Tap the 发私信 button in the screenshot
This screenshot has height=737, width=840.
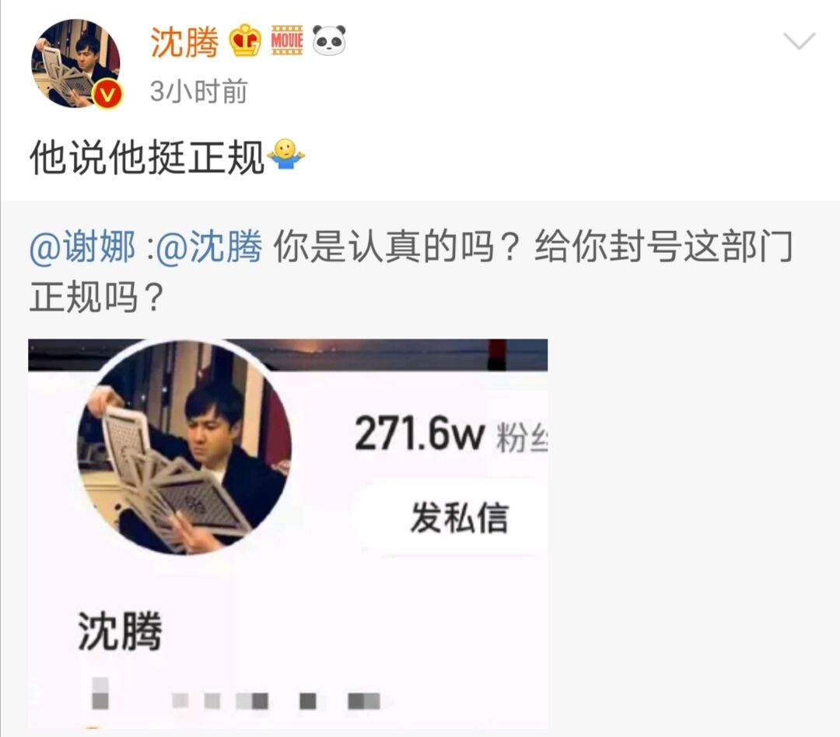coord(459,518)
